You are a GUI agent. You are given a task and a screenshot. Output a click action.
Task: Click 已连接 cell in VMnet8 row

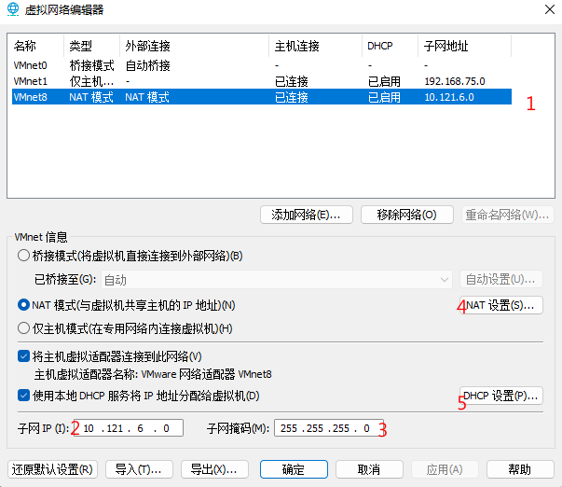click(x=292, y=97)
